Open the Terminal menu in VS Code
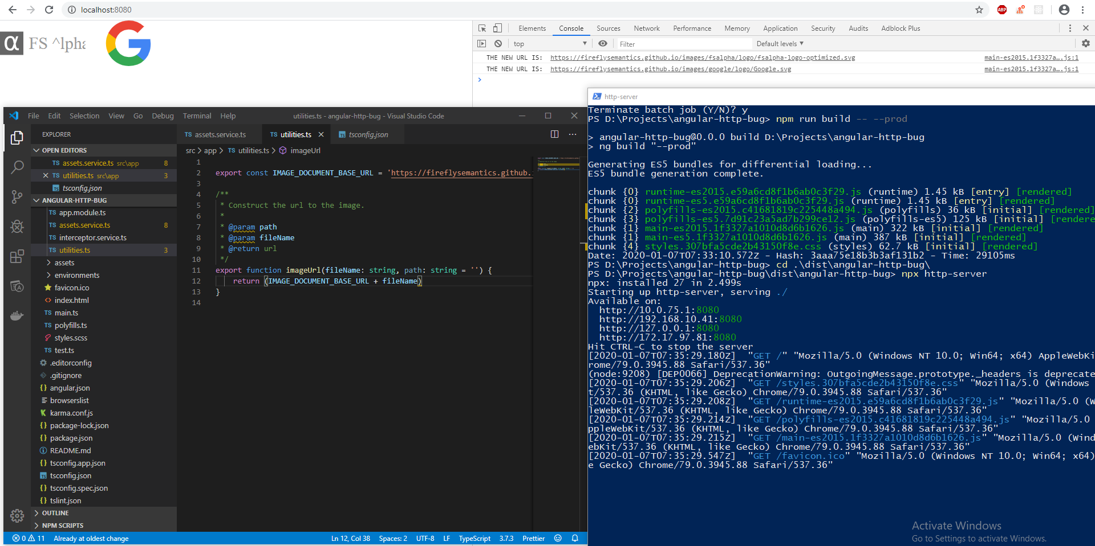This screenshot has width=1095, height=546. 197,116
